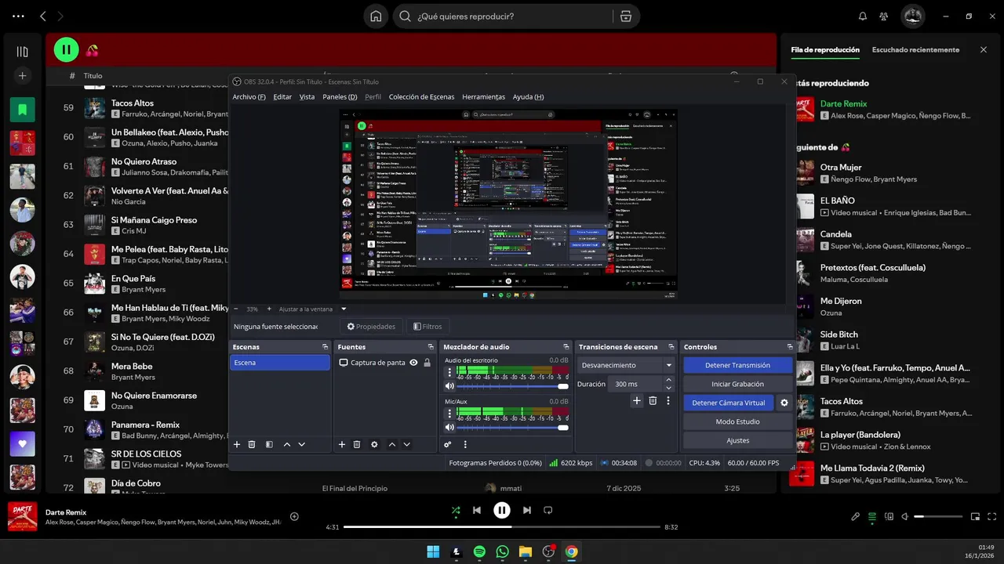Add Darte Remix to liked songs
This screenshot has height=564, width=1004.
[294, 516]
